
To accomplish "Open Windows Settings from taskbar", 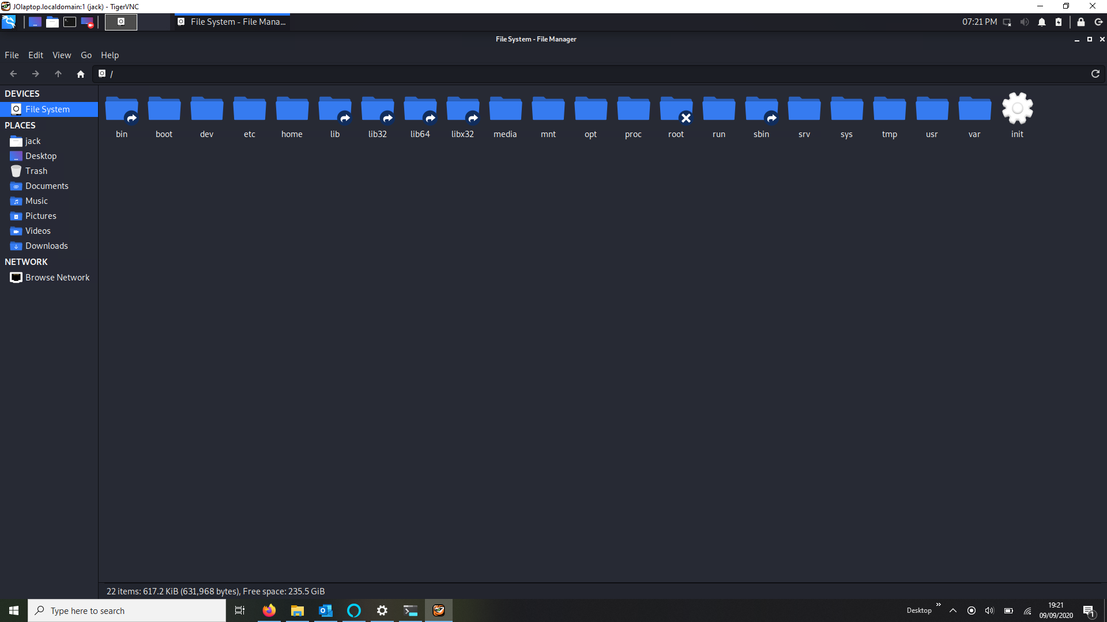I will click(382, 610).
